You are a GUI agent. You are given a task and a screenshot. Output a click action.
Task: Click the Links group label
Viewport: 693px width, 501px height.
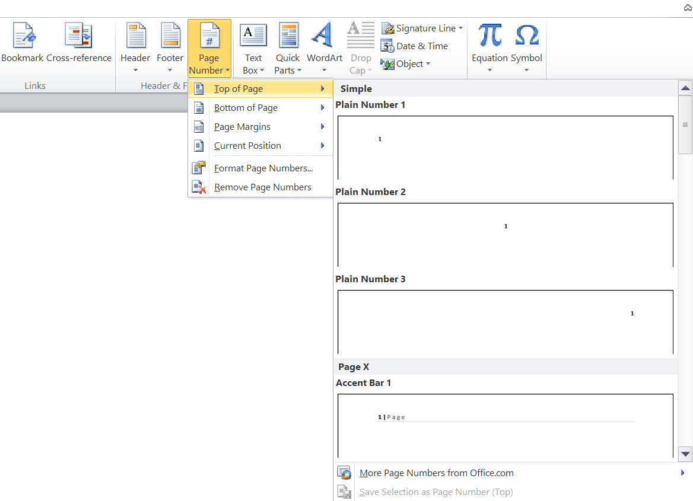pos(35,86)
